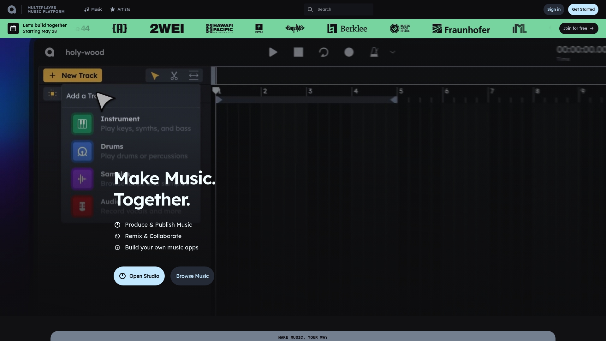Expand the chevron next to metronome
Screen dimensions: 606x341
[x=392, y=52]
